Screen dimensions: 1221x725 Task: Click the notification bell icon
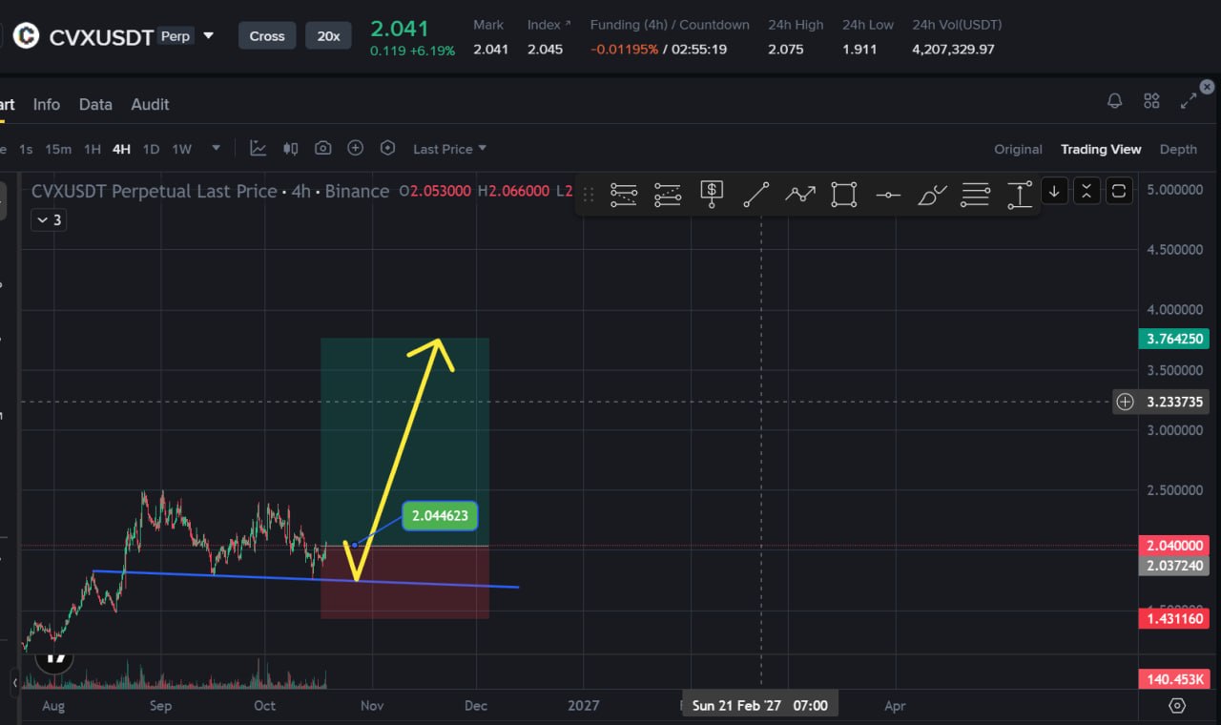point(1114,100)
